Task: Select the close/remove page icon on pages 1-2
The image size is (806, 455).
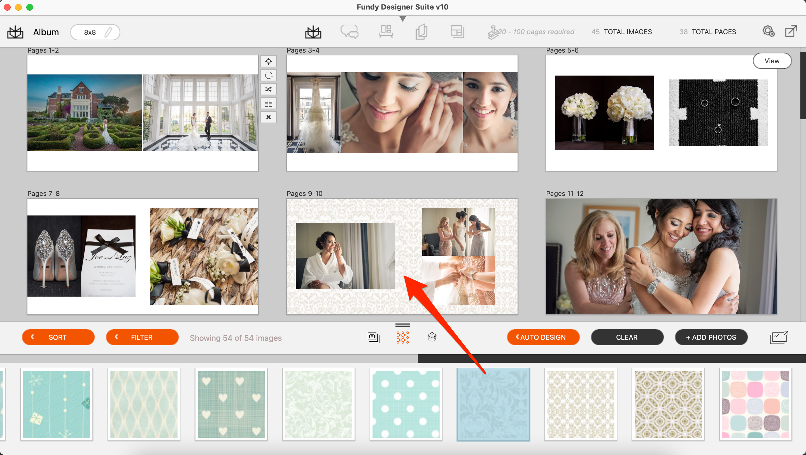Action: 268,117
